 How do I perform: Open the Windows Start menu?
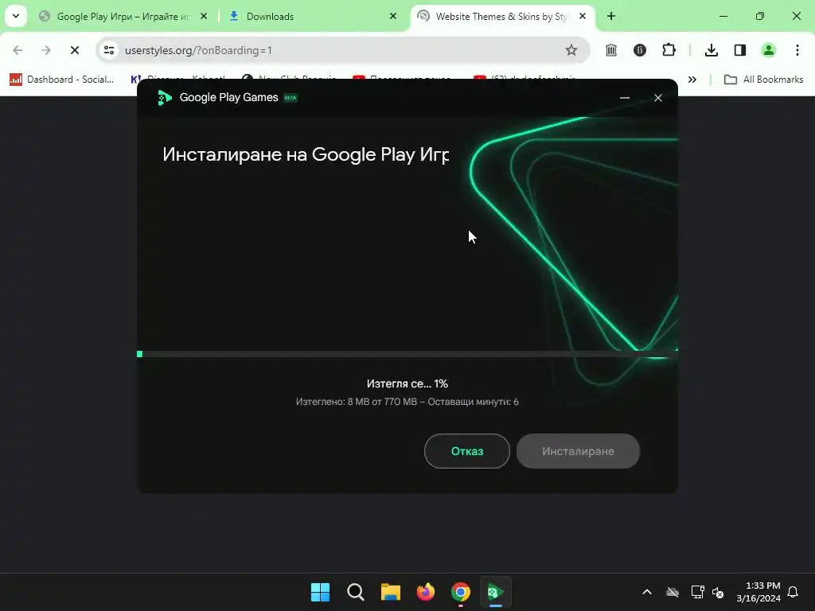320,592
